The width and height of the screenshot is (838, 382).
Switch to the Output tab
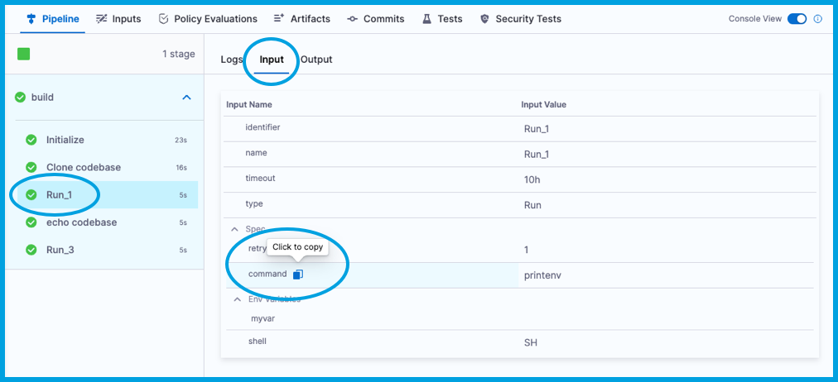pos(316,60)
